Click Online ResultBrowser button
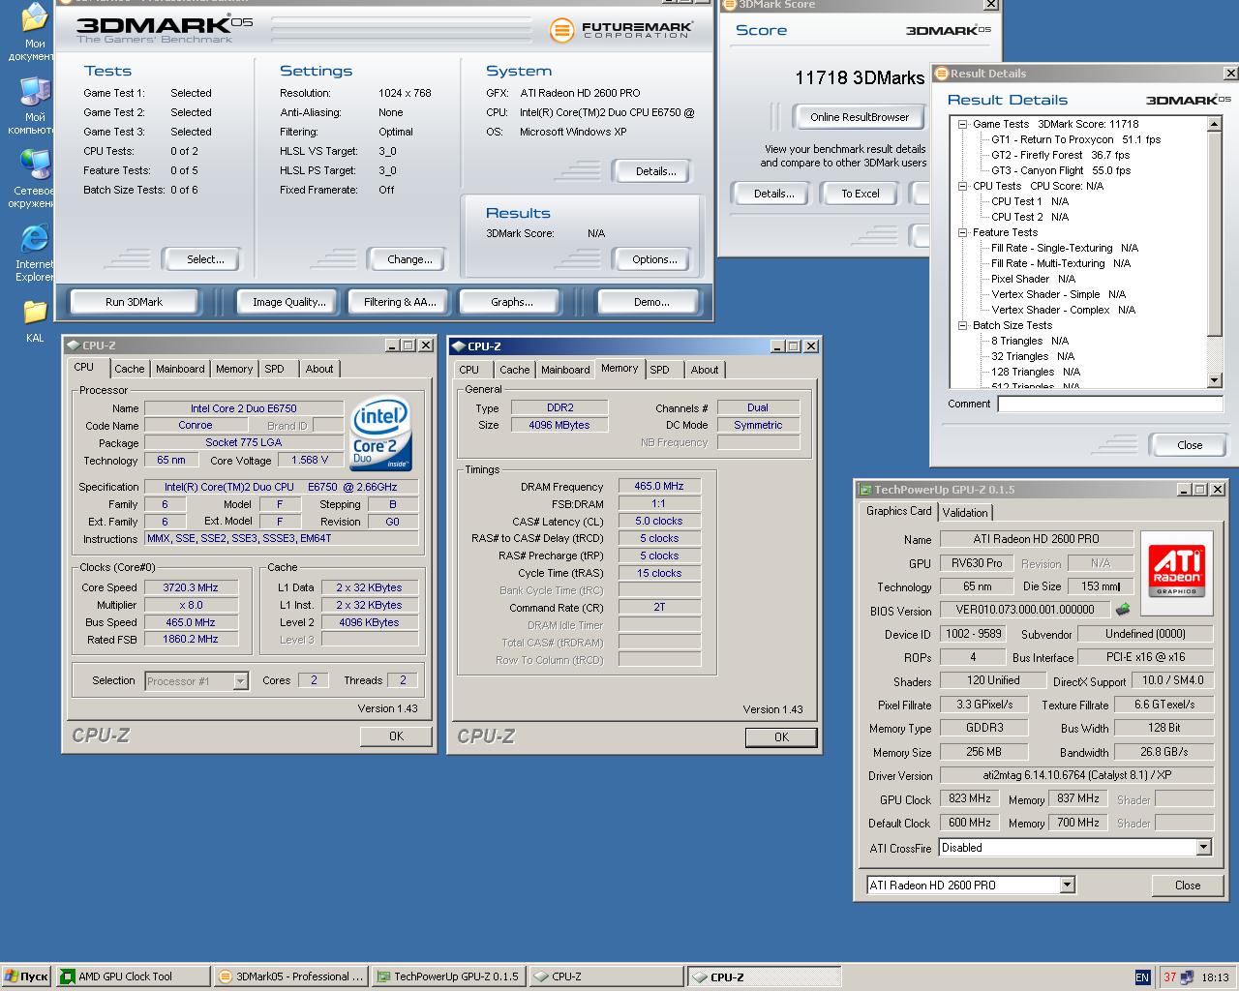This screenshot has height=991, width=1239. [860, 117]
